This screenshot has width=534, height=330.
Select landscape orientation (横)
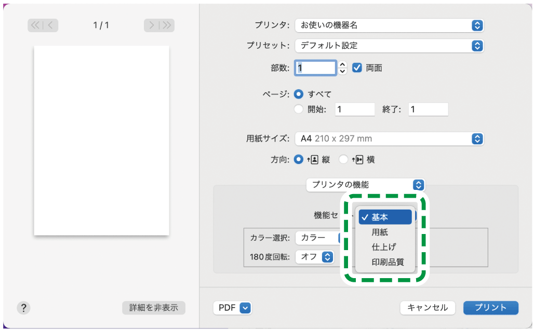343,159
